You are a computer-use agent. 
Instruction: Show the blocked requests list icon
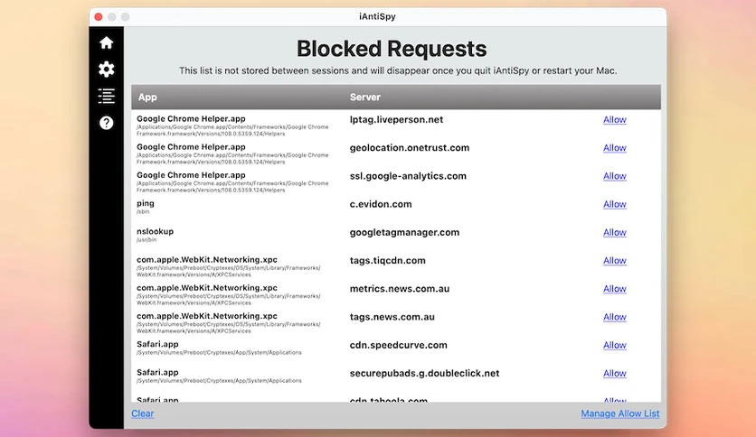[x=106, y=96]
